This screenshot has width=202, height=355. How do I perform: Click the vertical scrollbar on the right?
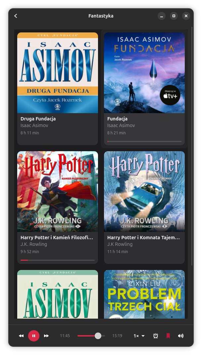(192, 146)
